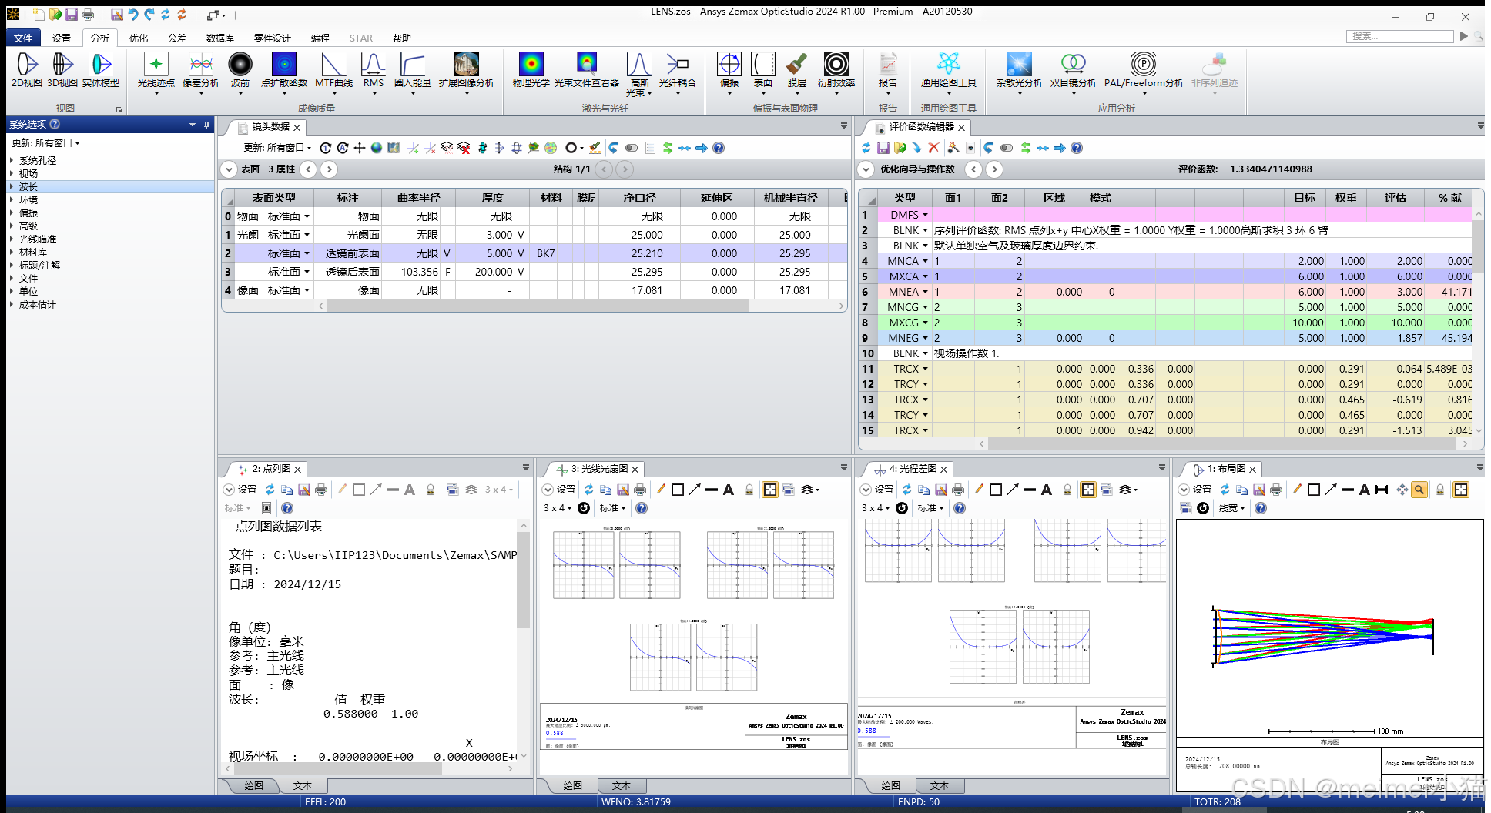Open the 文件 menu
Viewport: 1491px width, 813px height.
[x=23, y=38]
